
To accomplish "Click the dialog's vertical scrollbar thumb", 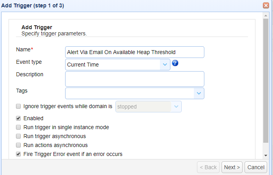I will click(266, 82).
